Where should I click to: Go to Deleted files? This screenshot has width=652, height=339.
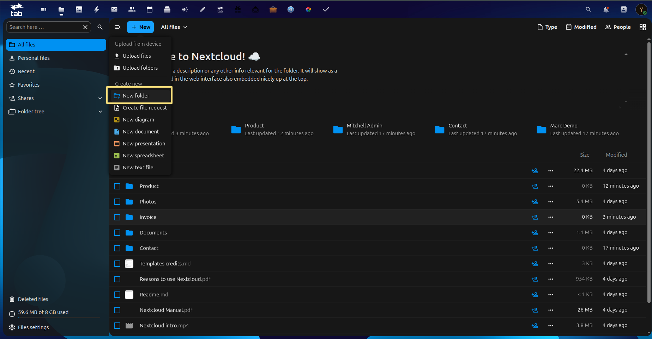point(56,299)
